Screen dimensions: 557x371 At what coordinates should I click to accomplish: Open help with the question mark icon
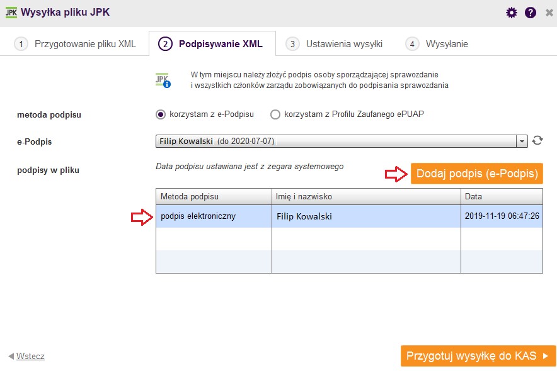tap(530, 13)
